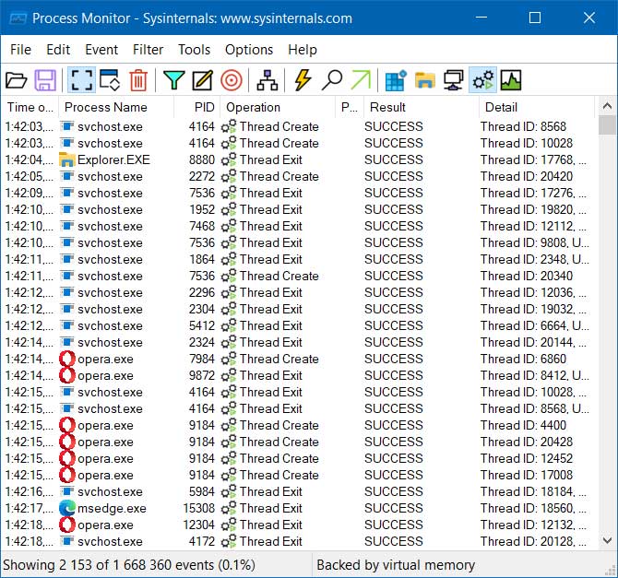The image size is (618, 578).
Task: Select svchost.exe row with PID 7468
Action: [298, 226]
